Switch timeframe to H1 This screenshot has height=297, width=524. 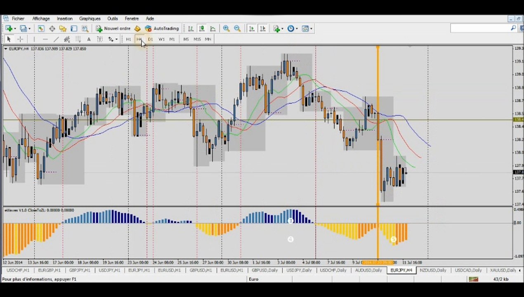pyautogui.click(x=128, y=39)
